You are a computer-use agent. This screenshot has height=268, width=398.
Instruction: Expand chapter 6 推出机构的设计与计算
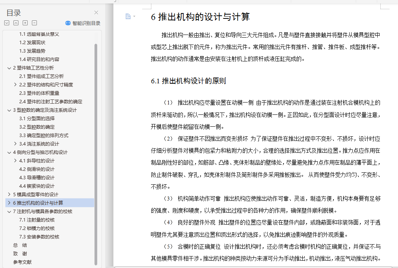pyautogui.click(x=9, y=203)
